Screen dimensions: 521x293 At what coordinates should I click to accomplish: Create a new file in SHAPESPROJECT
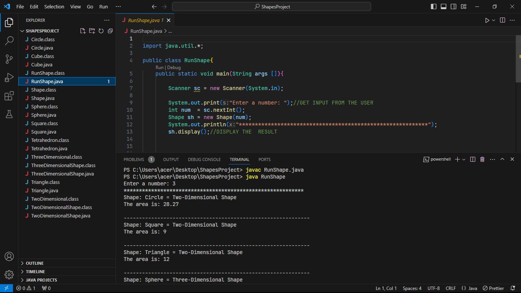pos(83,31)
